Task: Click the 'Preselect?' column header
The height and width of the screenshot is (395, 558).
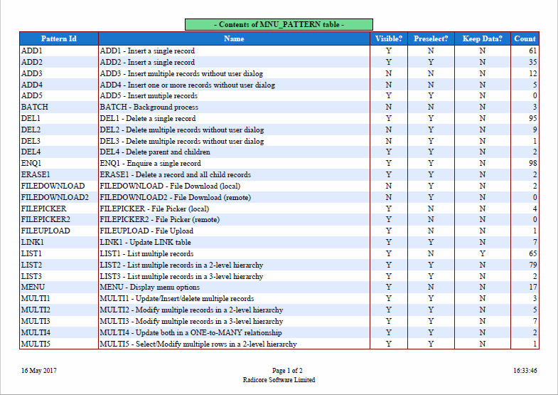Action: click(x=431, y=39)
